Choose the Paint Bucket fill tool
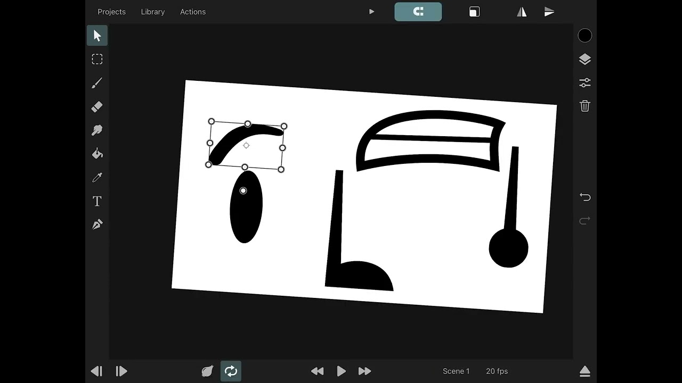 [x=97, y=154]
